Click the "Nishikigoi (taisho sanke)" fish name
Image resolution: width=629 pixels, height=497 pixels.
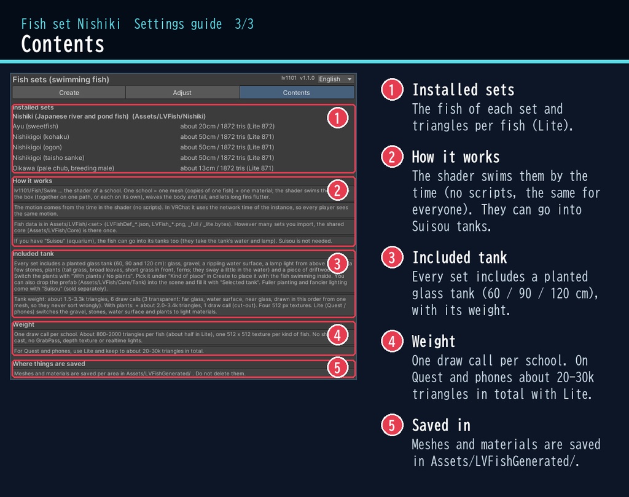(49, 158)
